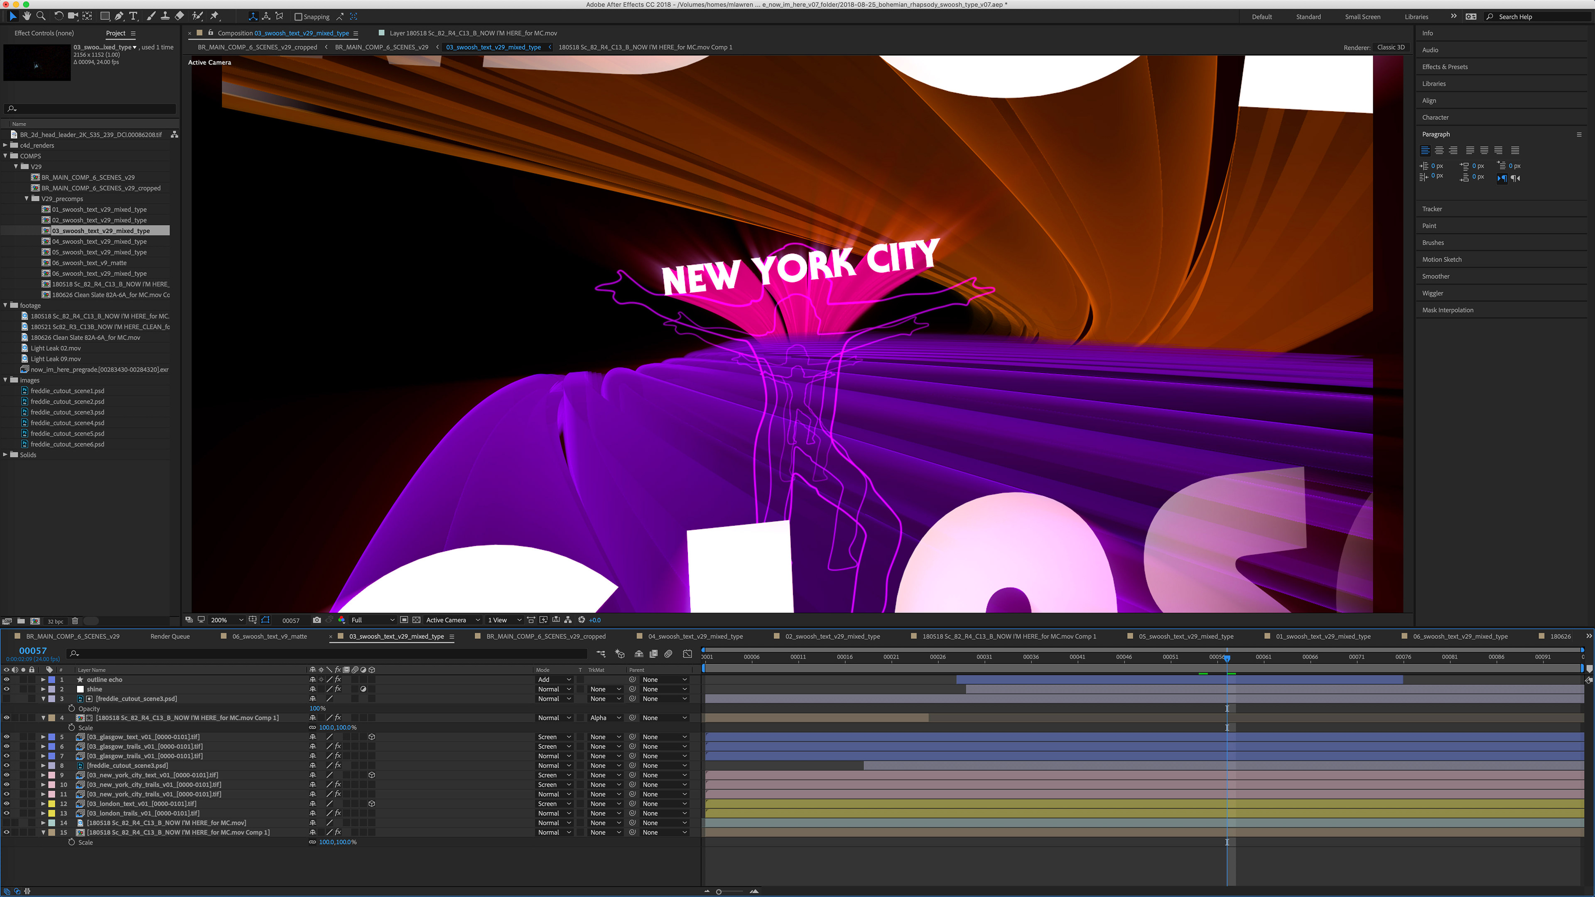The image size is (1595, 897).
Task: Select the Clone Stamp tool
Action: pyautogui.click(x=165, y=16)
